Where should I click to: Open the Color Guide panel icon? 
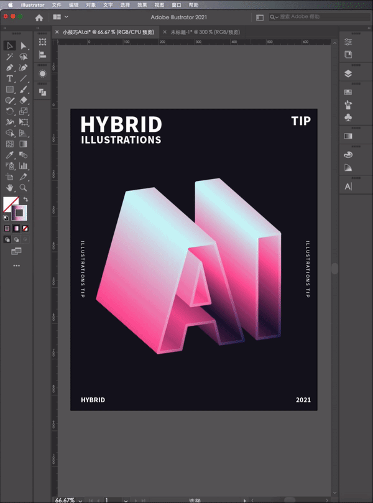(348, 168)
